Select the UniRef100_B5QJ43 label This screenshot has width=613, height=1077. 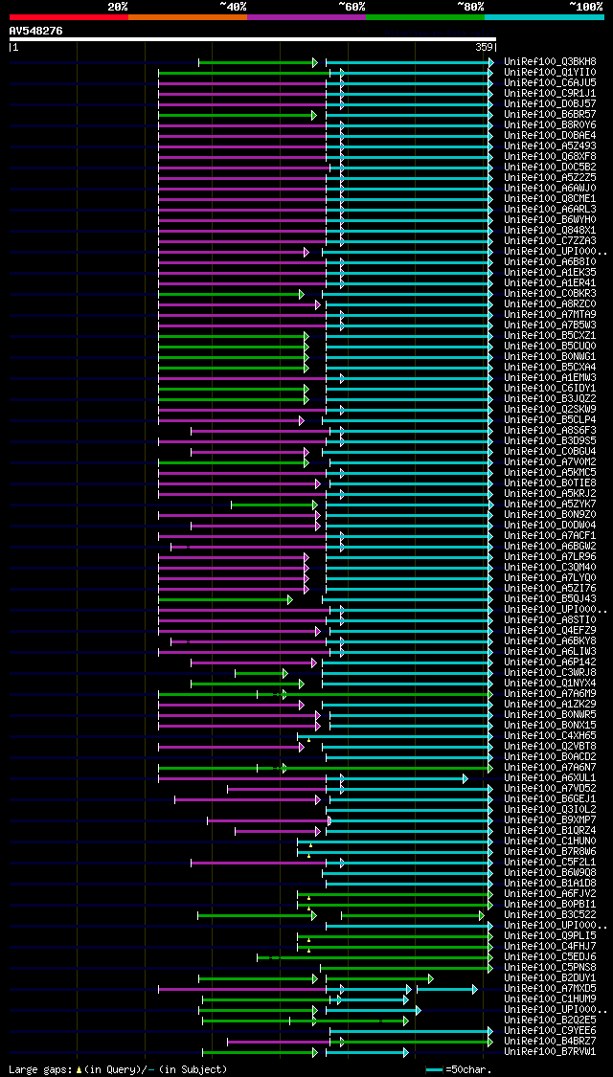pyautogui.click(x=550, y=599)
